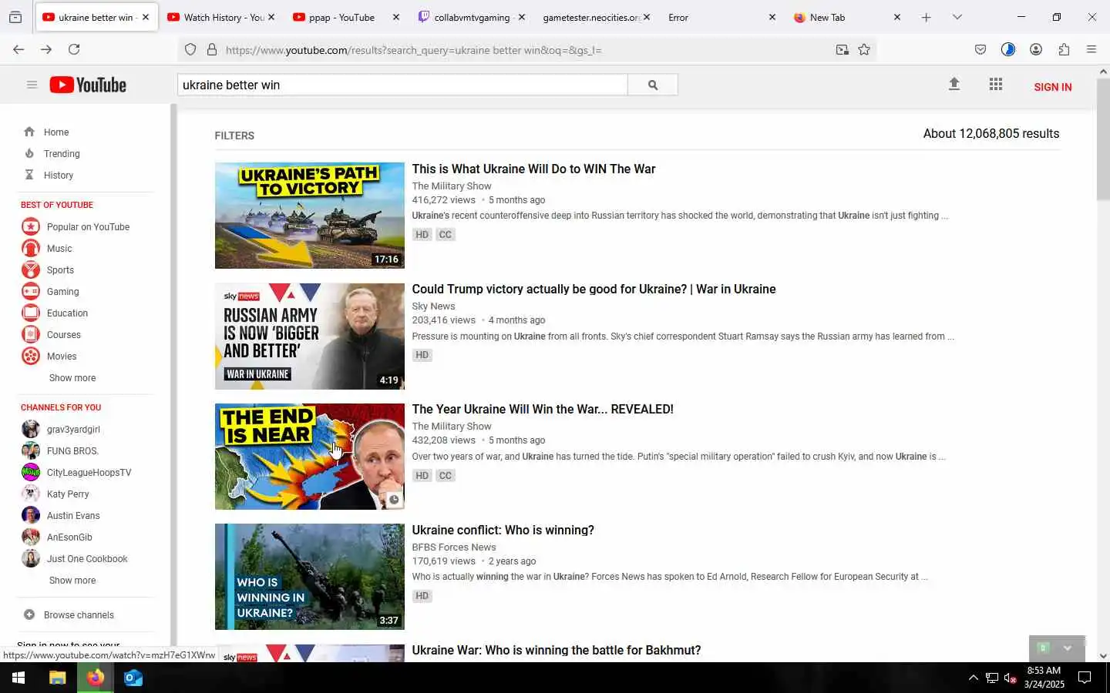Open the Katy Perry channel

(68, 494)
